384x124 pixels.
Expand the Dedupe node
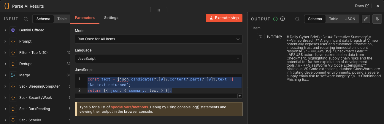point(5,64)
